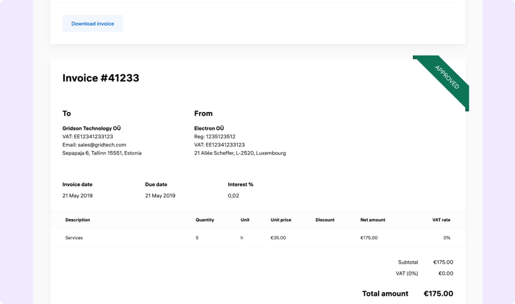Image resolution: width=515 pixels, height=304 pixels.
Task: Click the Invoice date 21 May 2019
Action: tap(77, 196)
